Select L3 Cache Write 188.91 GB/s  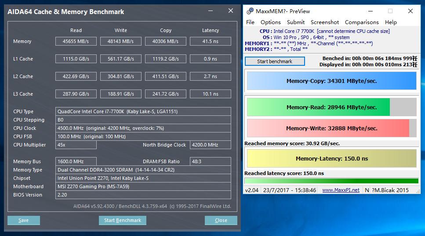(120, 94)
